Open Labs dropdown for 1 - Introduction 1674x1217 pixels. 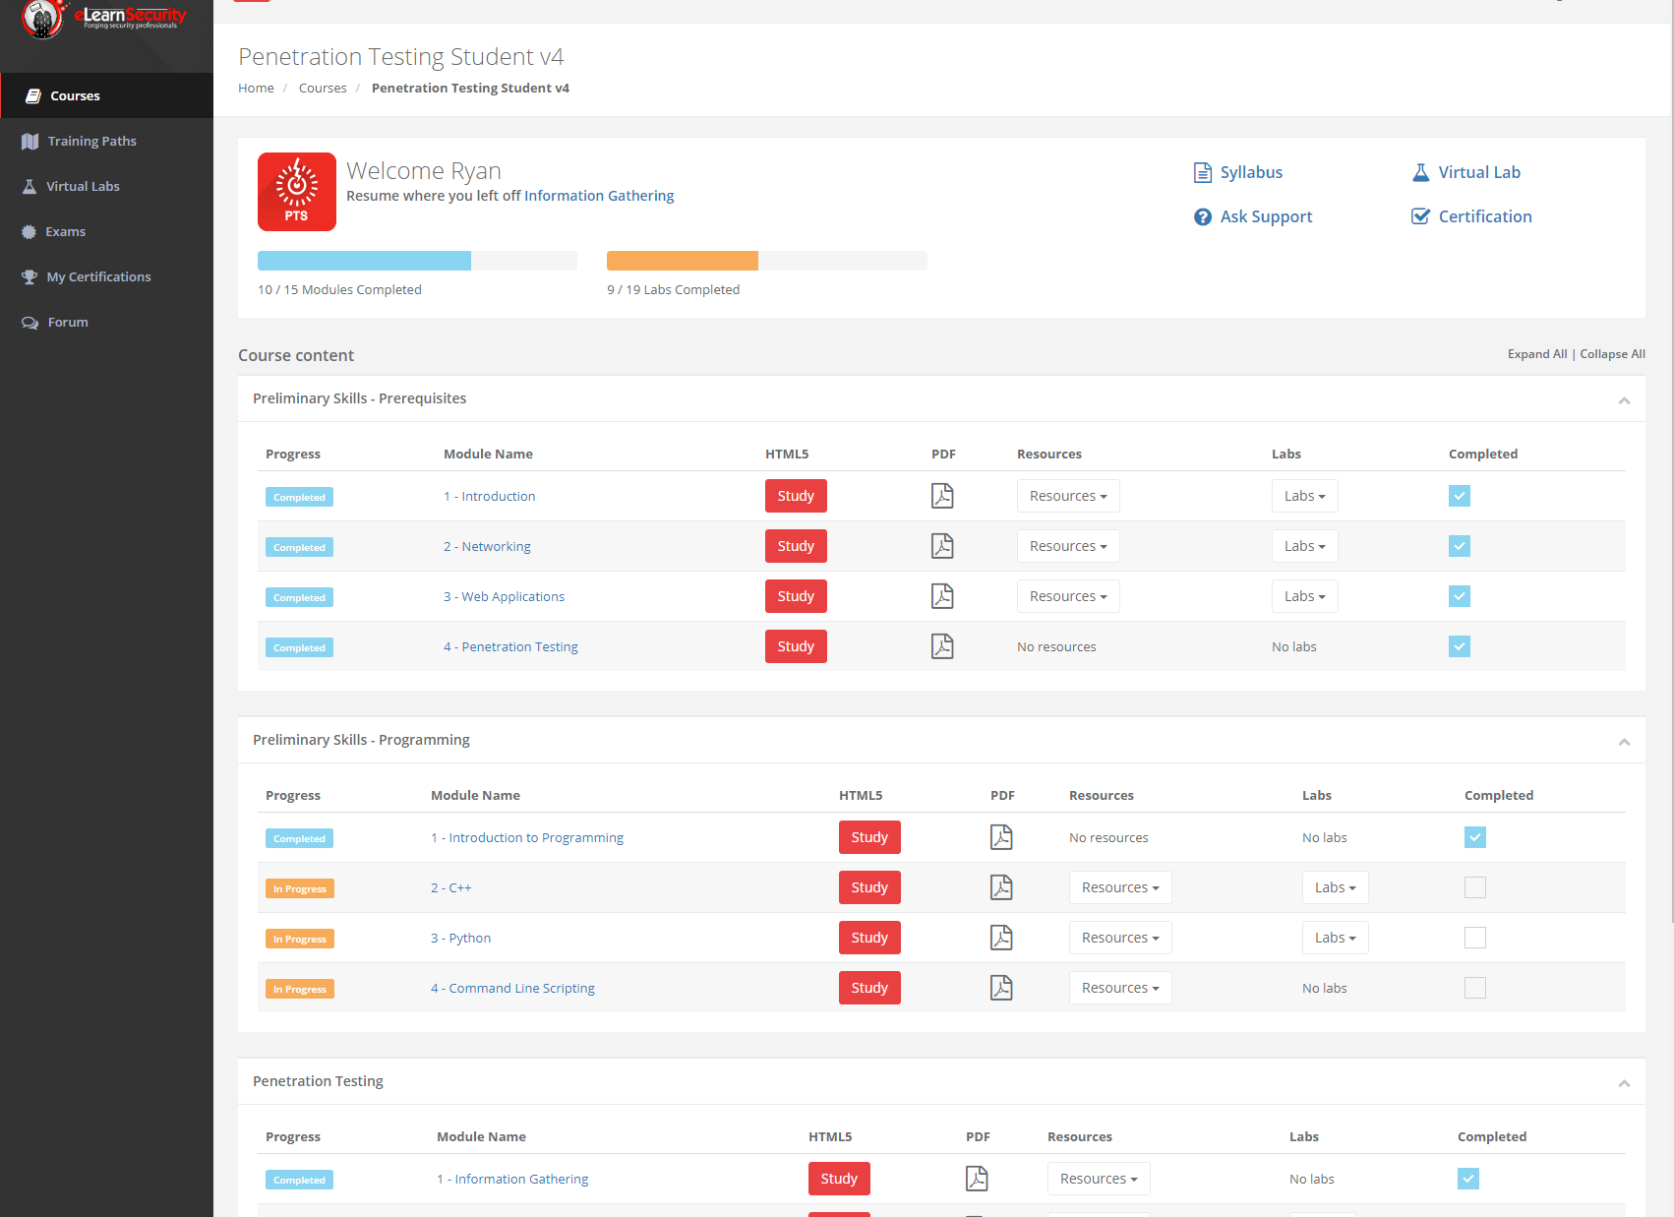(1305, 496)
